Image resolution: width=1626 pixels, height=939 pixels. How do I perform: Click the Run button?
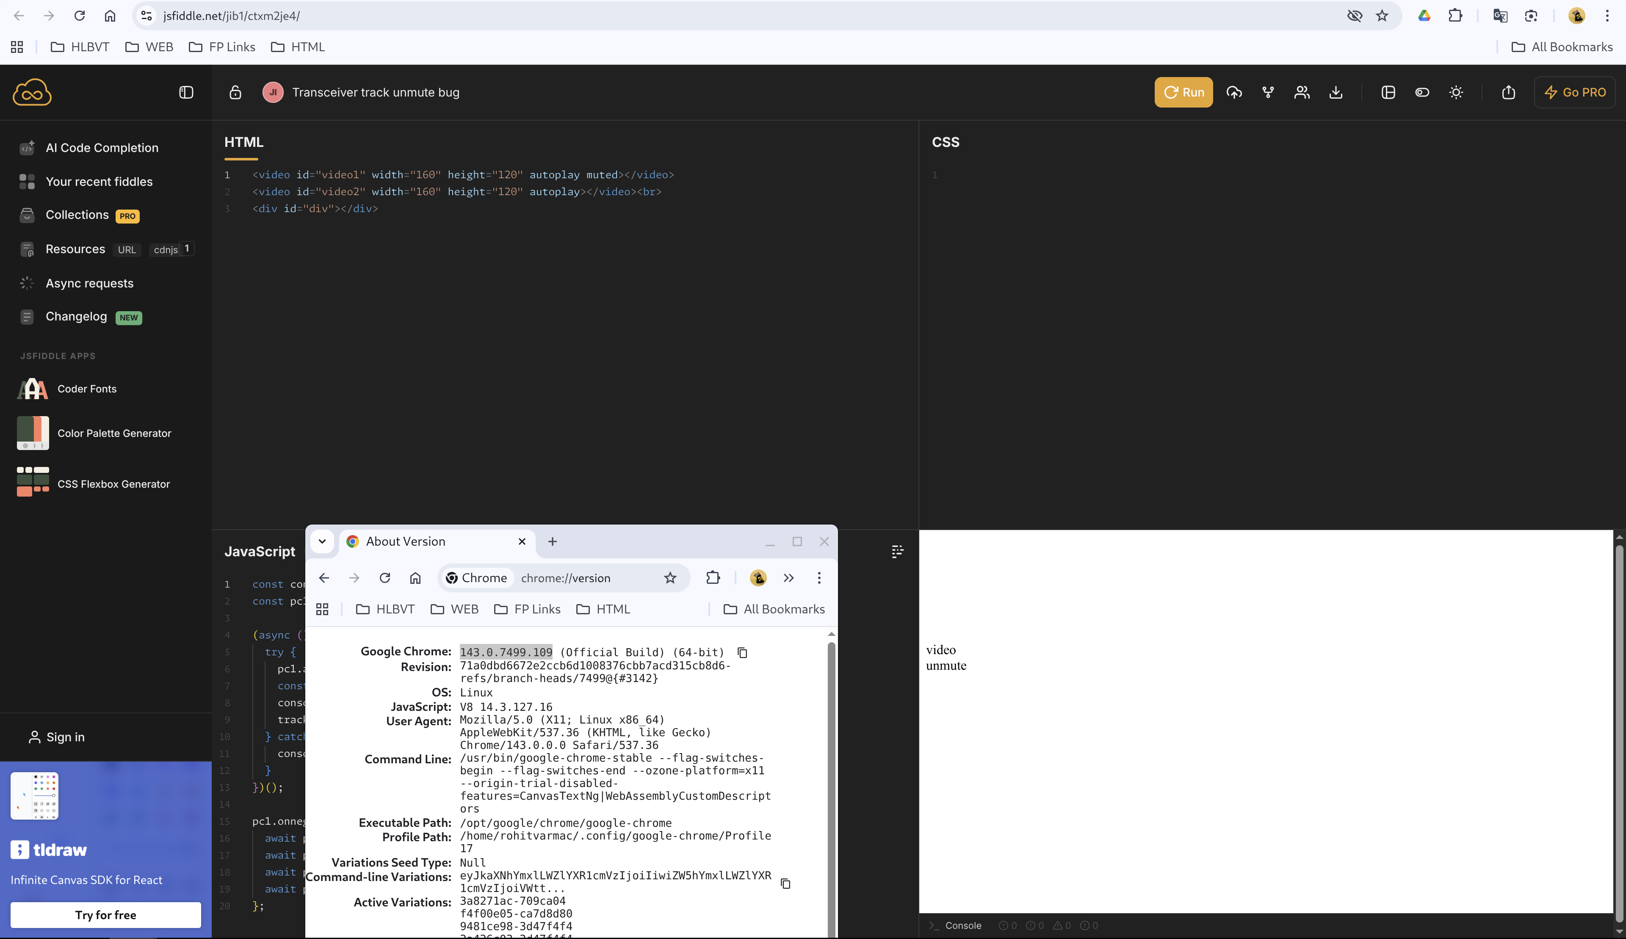click(x=1183, y=92)
